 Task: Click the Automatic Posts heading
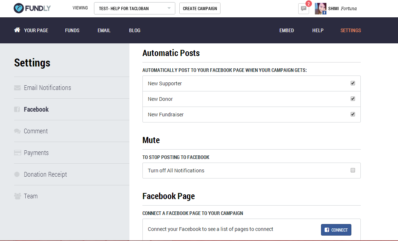pyautogui.click(x=171, y=53)
